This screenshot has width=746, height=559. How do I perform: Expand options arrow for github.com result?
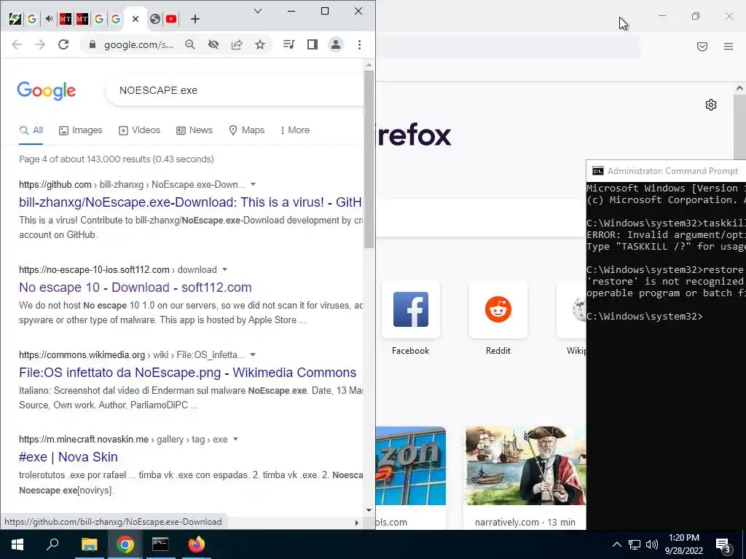click(253, 184)
